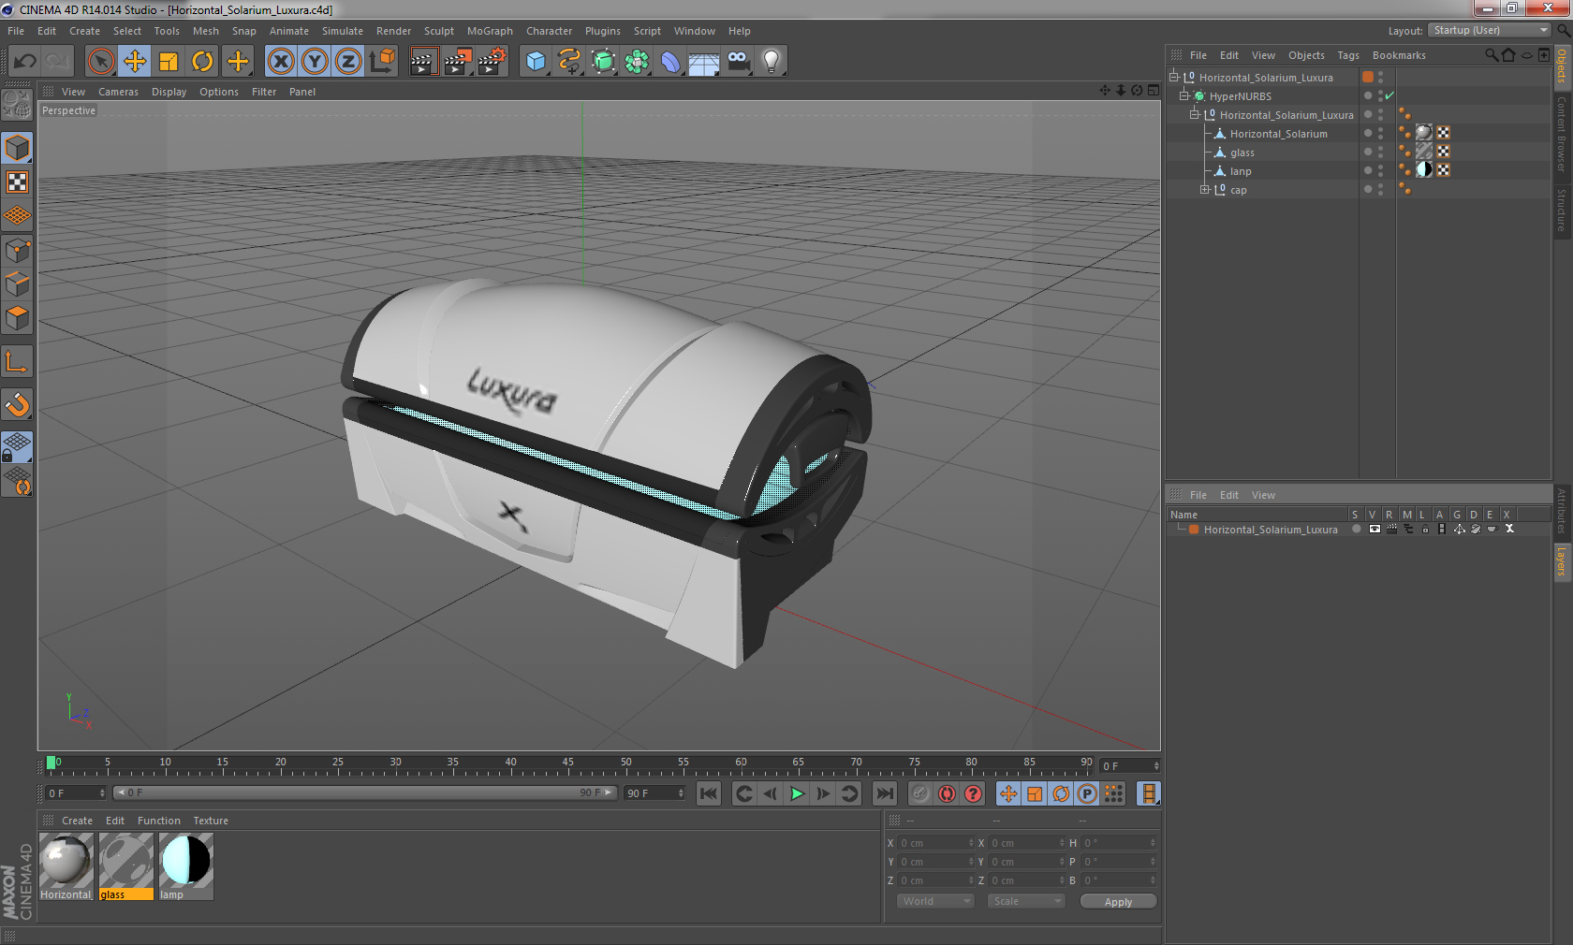The image size is (1573, 945).
Task: Add a light object
Action: coord(772,62)
